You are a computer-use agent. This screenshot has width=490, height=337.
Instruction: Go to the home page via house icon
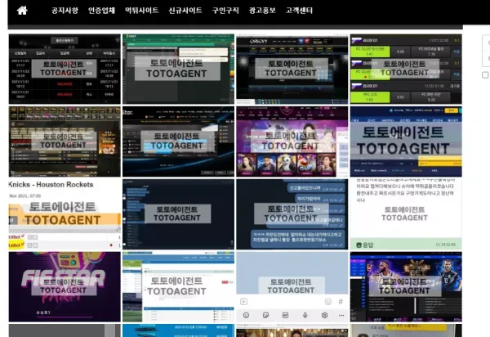tap(22, 11)
